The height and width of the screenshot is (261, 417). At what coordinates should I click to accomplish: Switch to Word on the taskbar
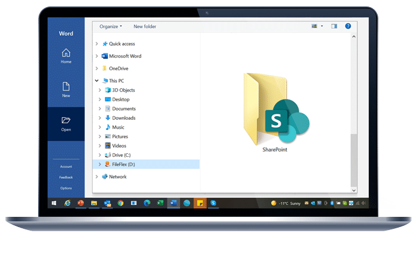coord(173,203)
